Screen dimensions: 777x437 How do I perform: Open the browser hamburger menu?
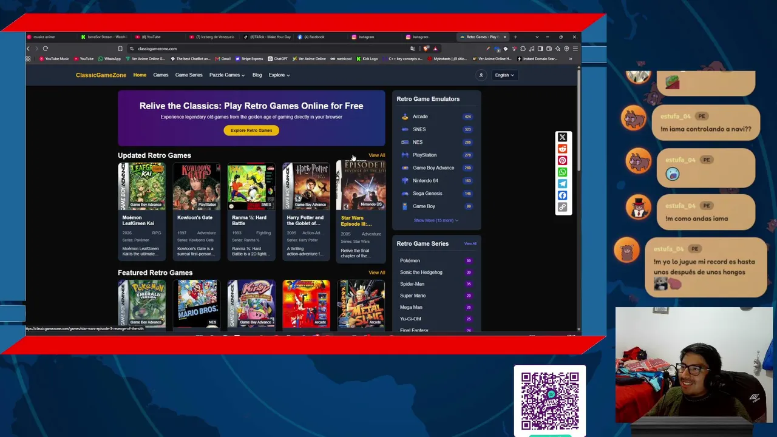tap(575, 49)
